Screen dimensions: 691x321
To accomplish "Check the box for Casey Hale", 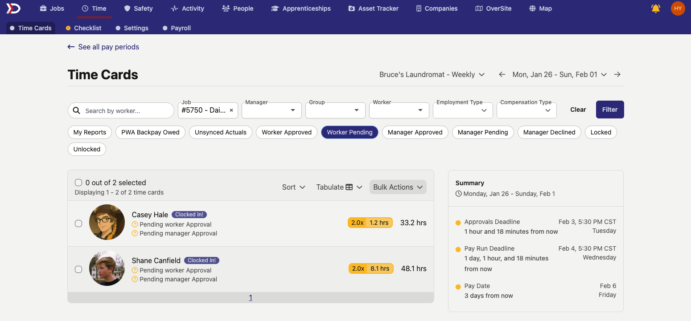I will [78, 223].
